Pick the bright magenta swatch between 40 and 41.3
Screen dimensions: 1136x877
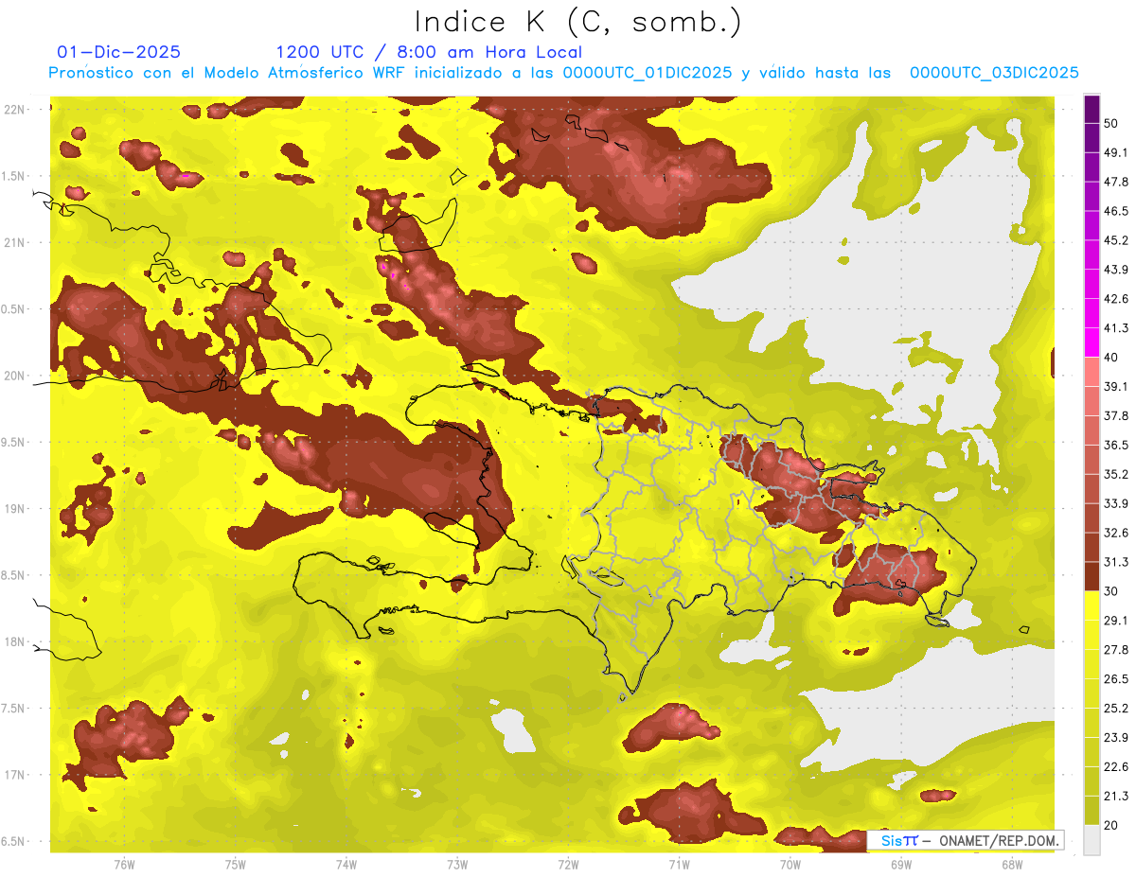coord(1092,342)
